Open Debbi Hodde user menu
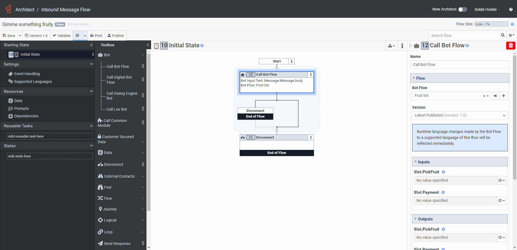The image size is (517, 250). point(487,9)
